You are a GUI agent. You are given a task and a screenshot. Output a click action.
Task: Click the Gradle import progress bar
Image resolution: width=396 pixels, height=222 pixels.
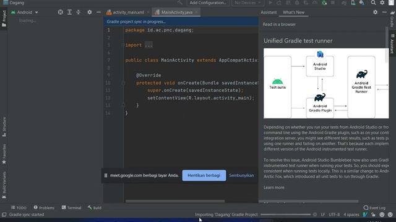pyautogui.click(x=285, y=215)
